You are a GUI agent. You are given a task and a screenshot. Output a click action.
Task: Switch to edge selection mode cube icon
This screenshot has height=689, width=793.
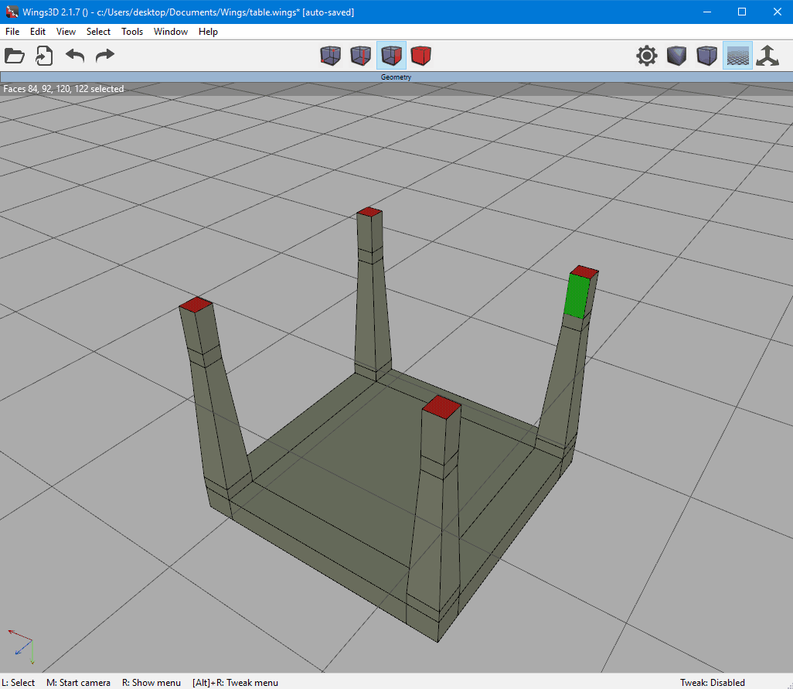[x=361, y=56]
